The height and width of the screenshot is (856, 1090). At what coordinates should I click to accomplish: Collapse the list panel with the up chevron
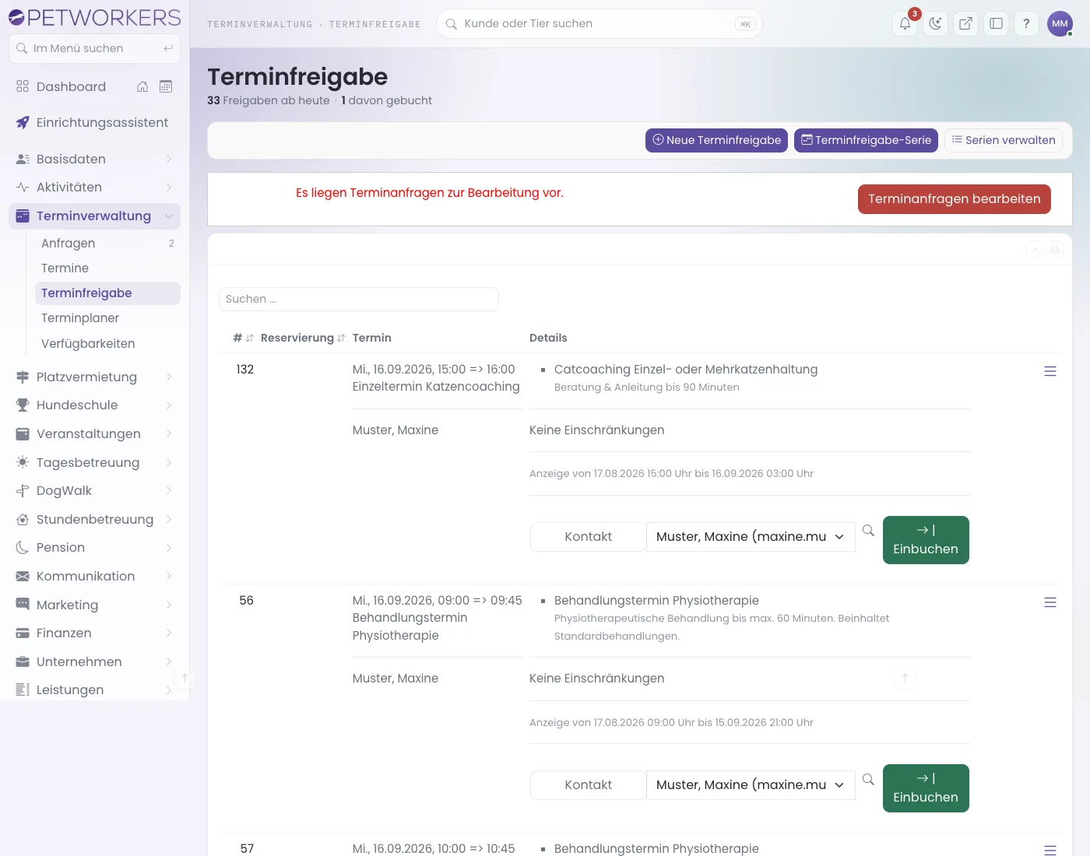click(x=1035, y=250)
